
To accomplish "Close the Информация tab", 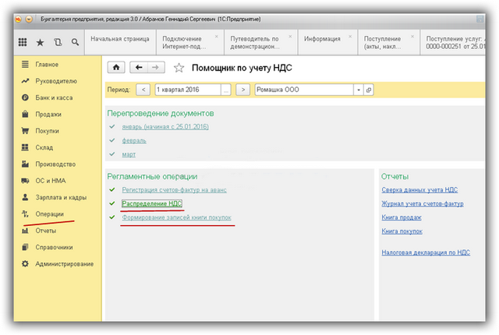I will [350, 37].
